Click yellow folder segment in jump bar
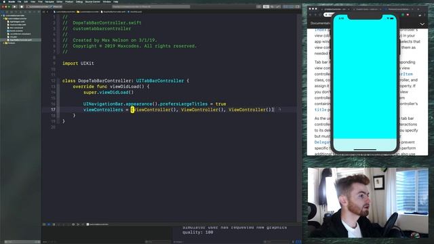The width and height of the screenshot is (434, 244). (87, 12)
